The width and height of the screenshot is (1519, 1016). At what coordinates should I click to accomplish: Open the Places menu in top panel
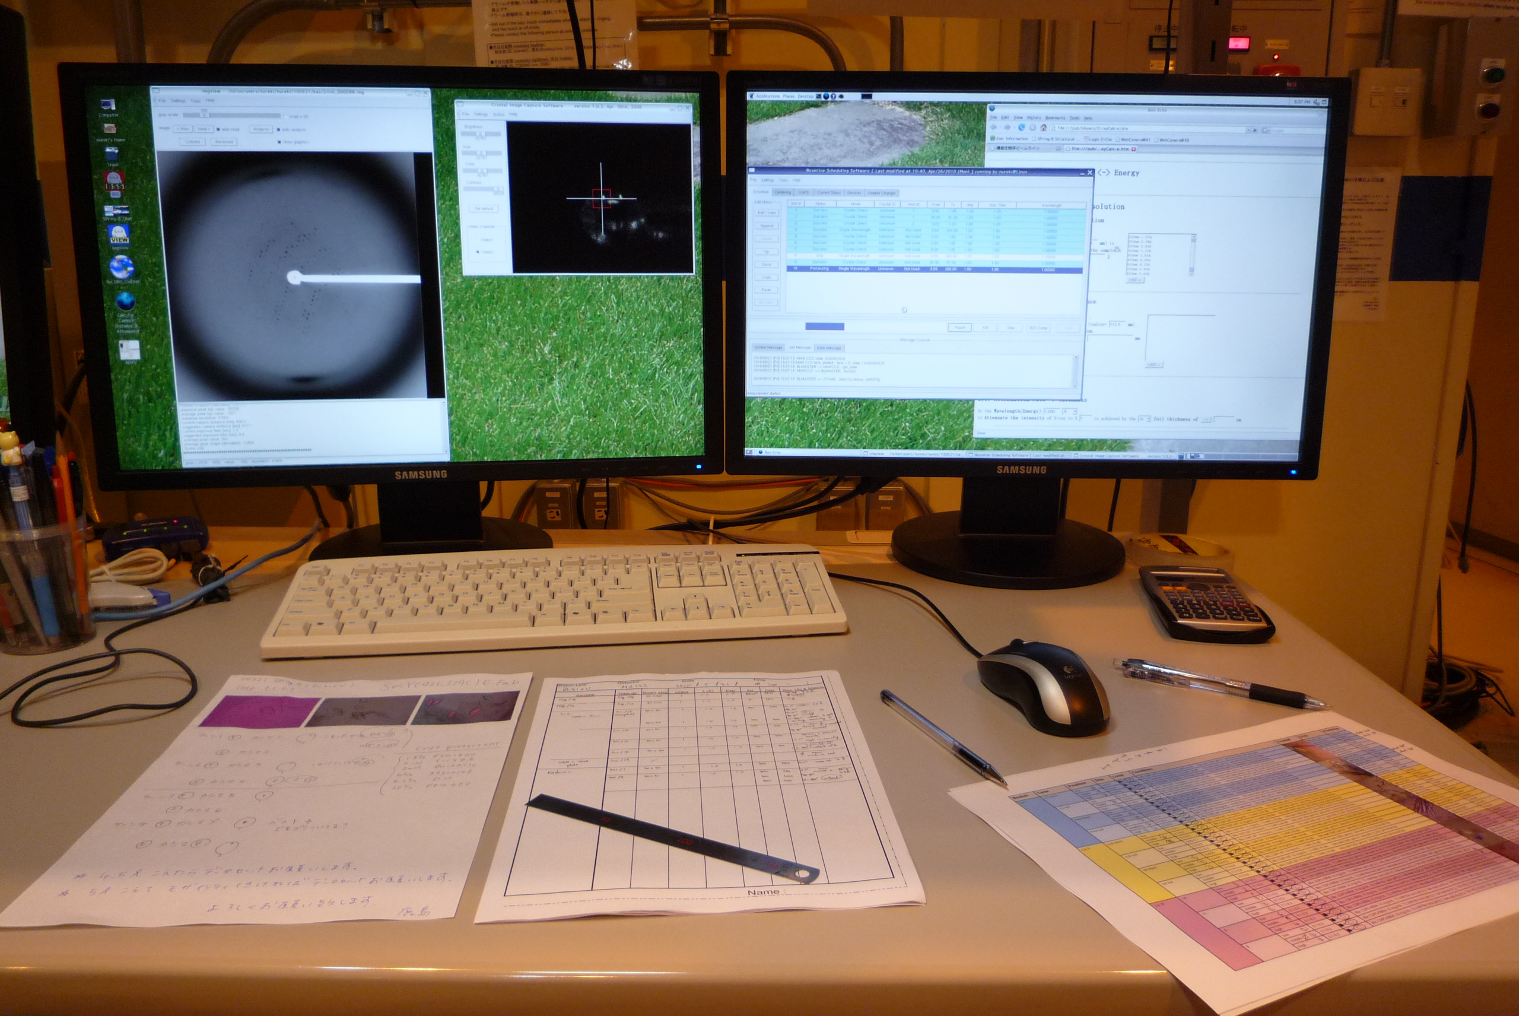click(789, 96)
